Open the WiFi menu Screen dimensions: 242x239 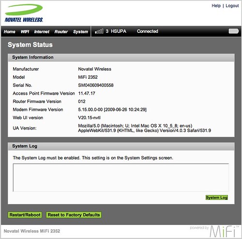click(x=25, y=31)
